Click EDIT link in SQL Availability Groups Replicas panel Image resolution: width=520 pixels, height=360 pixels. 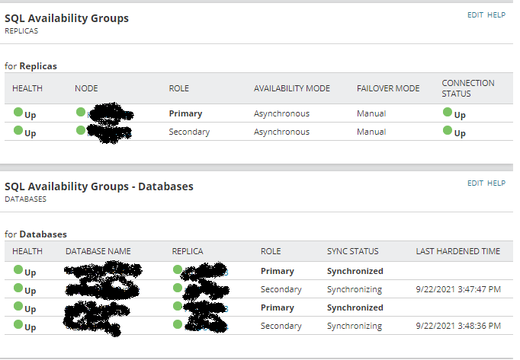click(475, 15)
